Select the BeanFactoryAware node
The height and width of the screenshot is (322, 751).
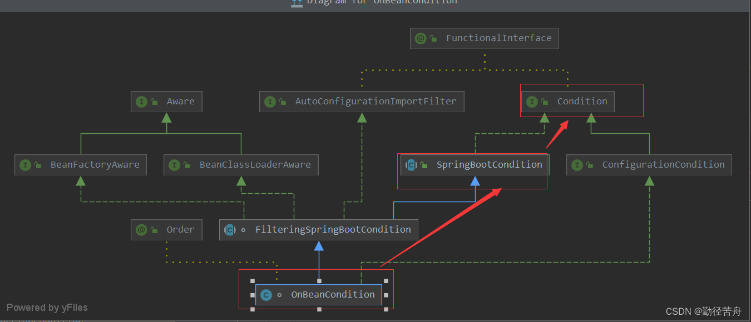(x=81, y=165)
